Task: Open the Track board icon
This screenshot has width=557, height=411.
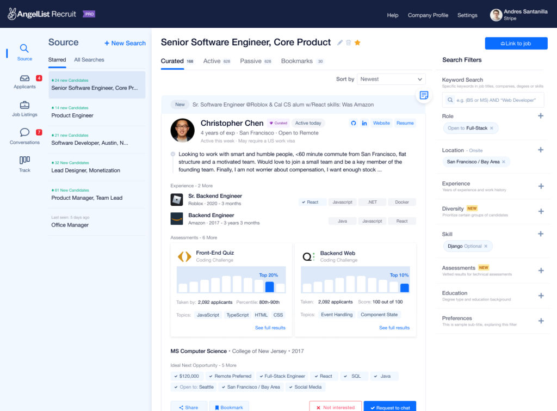Action: [24, 160]
